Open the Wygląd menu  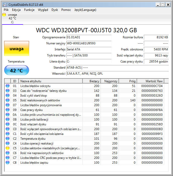(x=43, y=10)
